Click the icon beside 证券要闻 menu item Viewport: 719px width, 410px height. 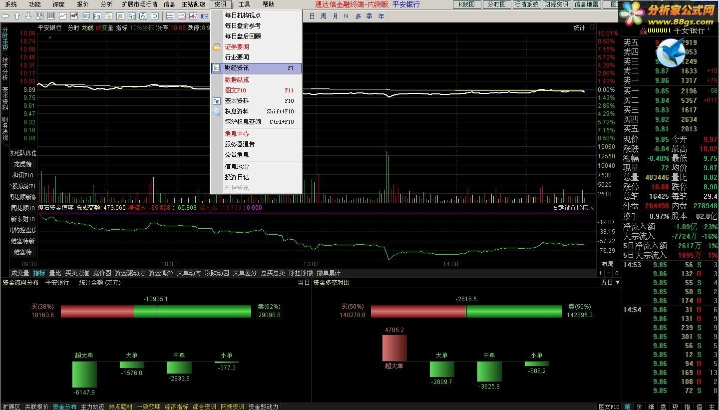point(217,47)
